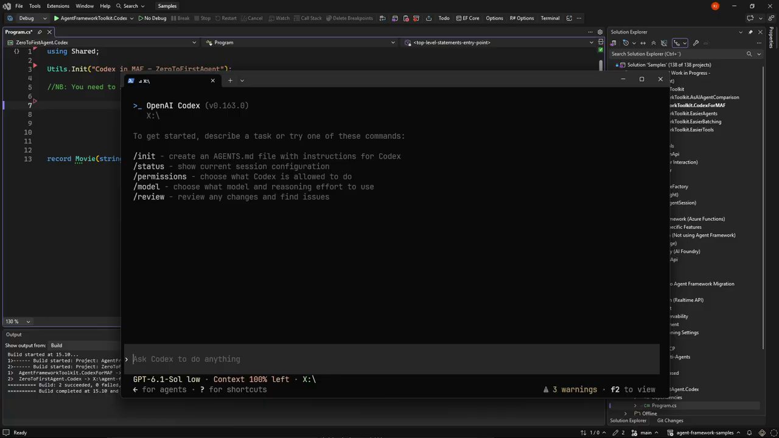
Task: Click Sync with Active Document arrows icon
Action: click(x=643, y=43)
